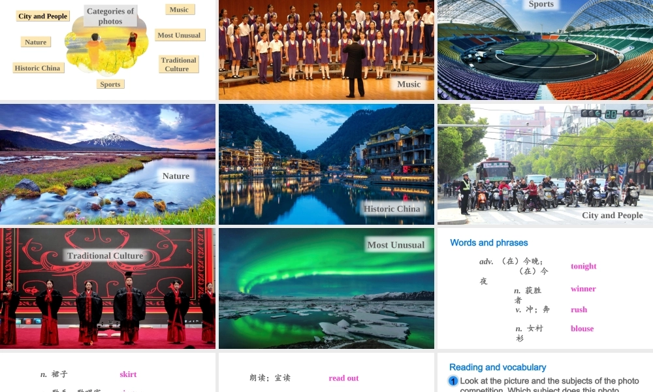This screenshot has height=392, width=653.
Task: Click the pink word skirt
Action: 128,374
